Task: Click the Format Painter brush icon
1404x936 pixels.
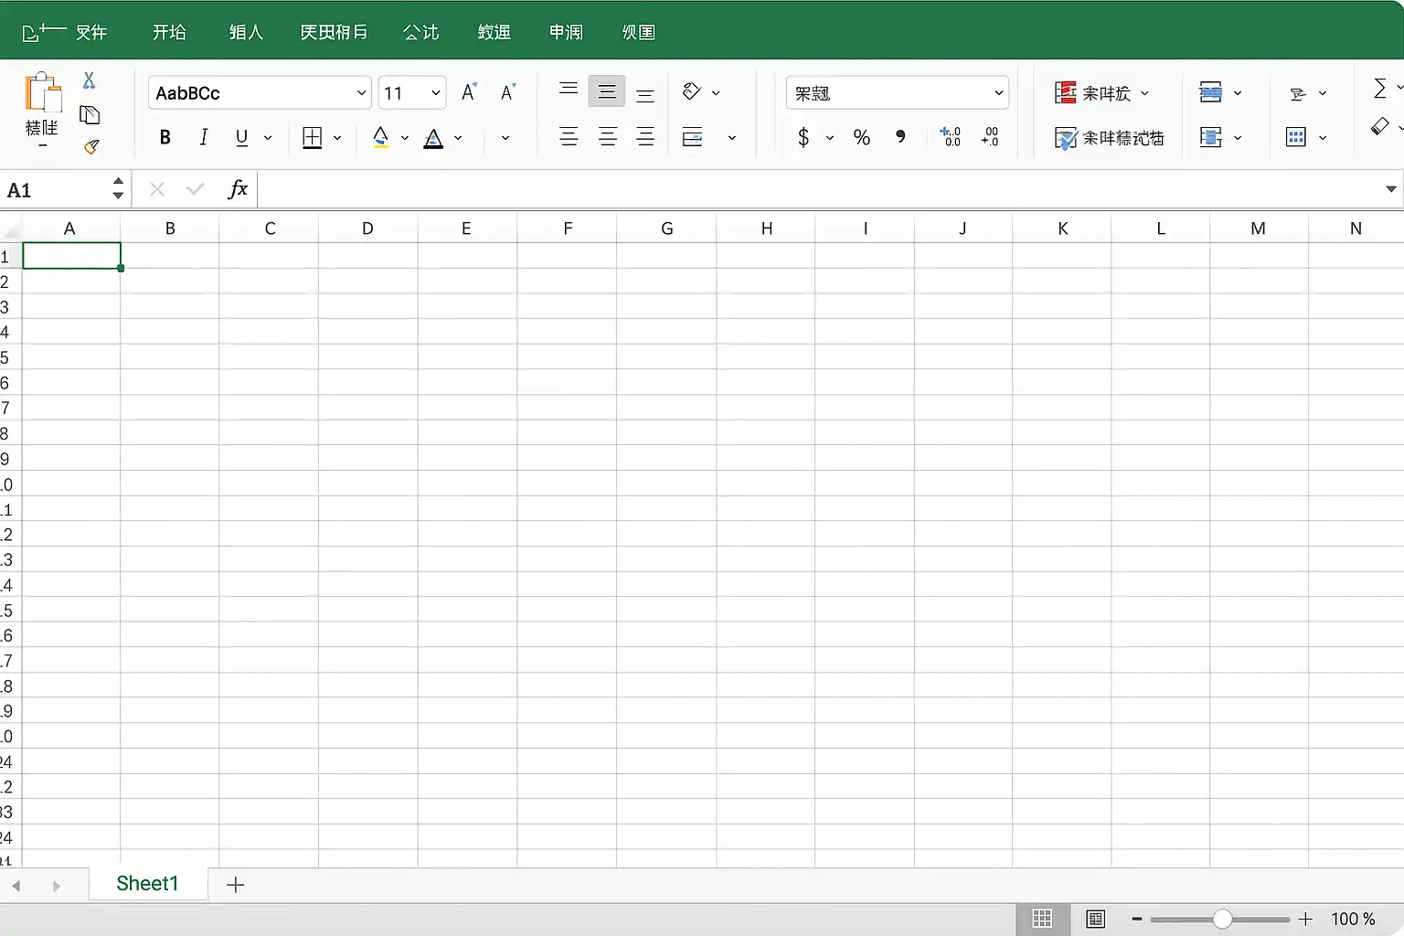Action: [90, 147]
